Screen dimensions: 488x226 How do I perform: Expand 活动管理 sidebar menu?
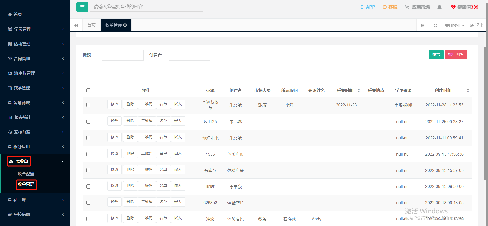pos(35,44)
